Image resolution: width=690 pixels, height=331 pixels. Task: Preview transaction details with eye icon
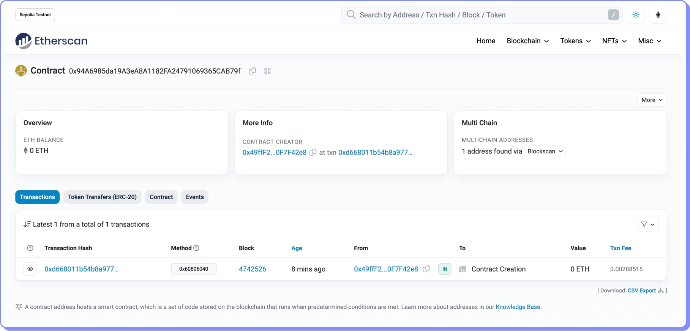(30, 269)
